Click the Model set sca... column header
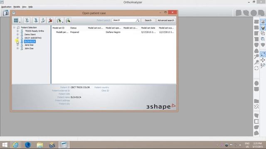Screen dimensions: 266x149 tap(166, 28)
